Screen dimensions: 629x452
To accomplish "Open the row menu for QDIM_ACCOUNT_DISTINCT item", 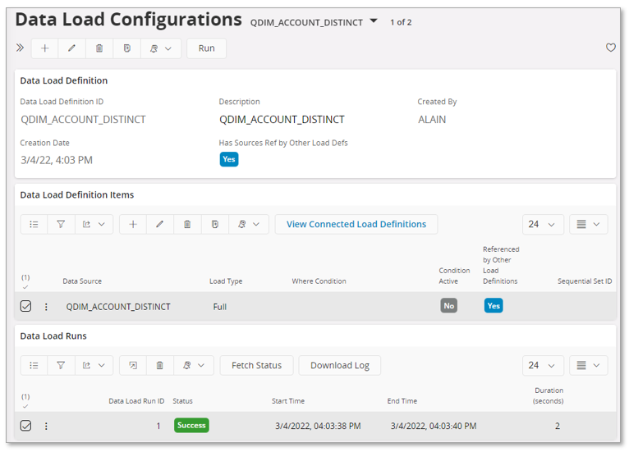I will pos(46,307).
